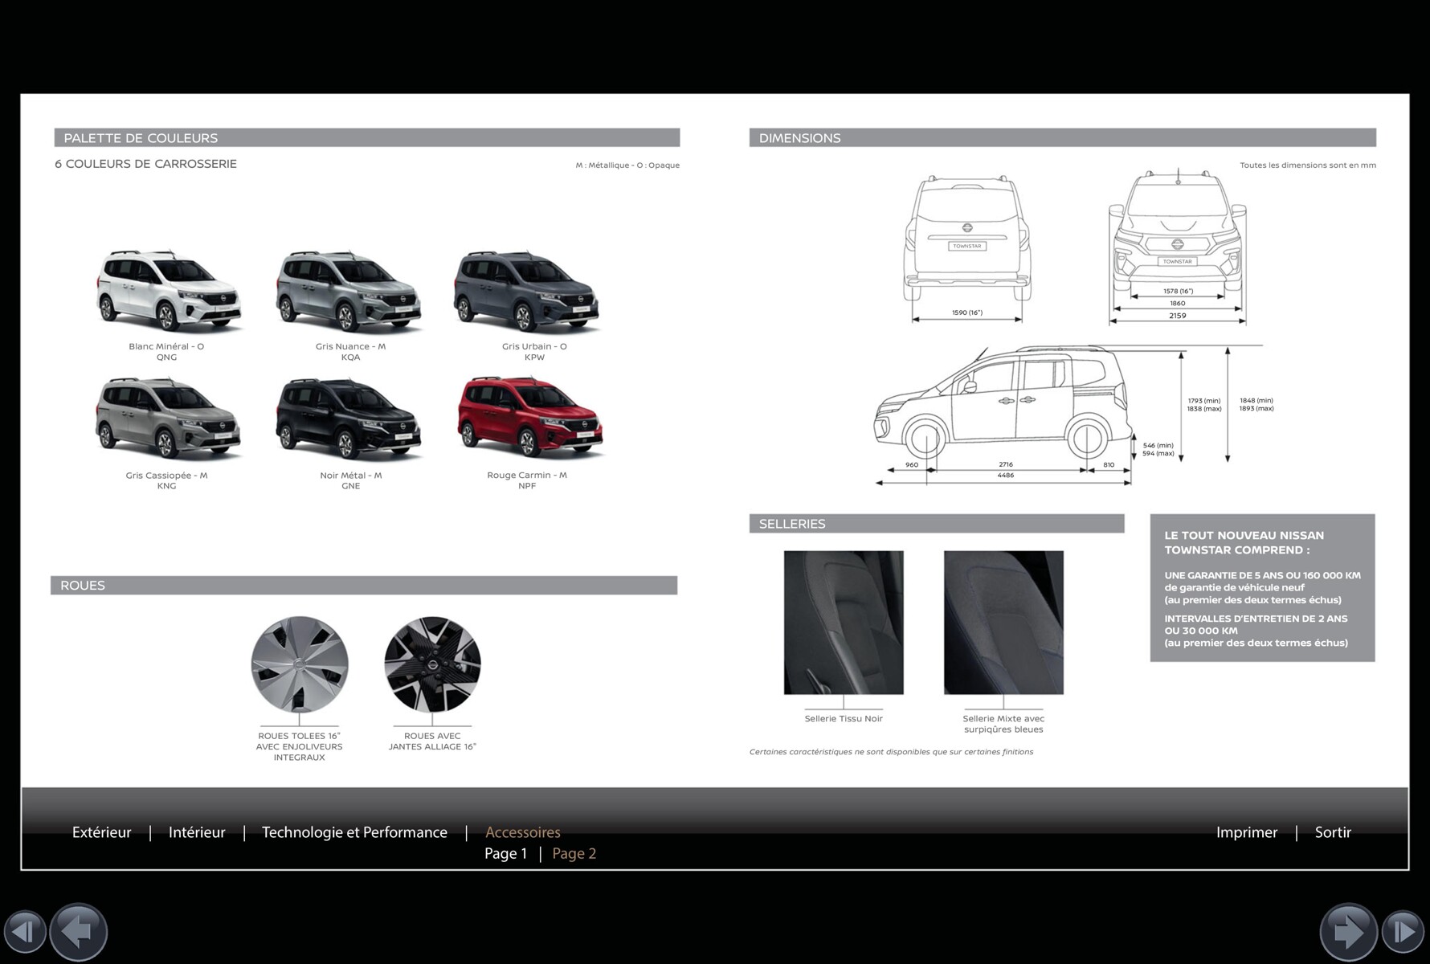Click the 'Sellerie Tissu Noir' caption
Image resolution: width=1430 pixels, height=964 pixels.
pos(844,718)
